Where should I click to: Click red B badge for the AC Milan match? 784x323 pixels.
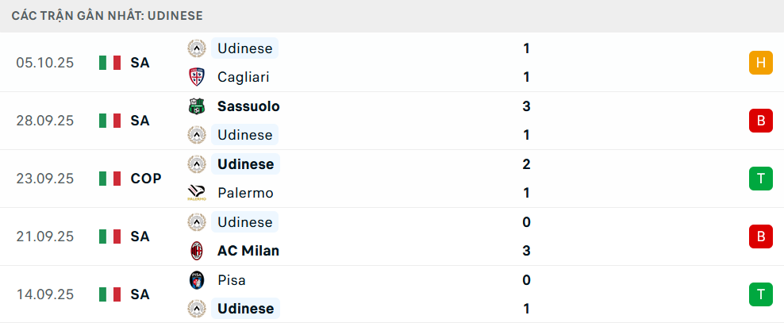760,236
